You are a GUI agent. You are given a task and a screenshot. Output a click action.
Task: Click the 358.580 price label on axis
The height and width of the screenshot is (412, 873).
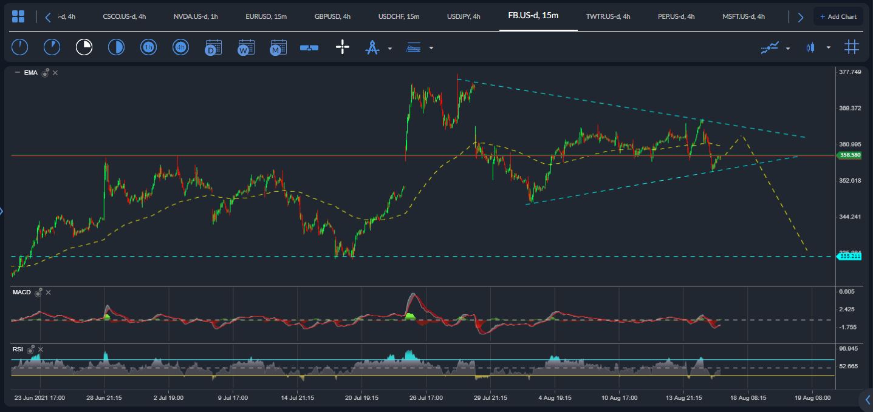[850, 155]
